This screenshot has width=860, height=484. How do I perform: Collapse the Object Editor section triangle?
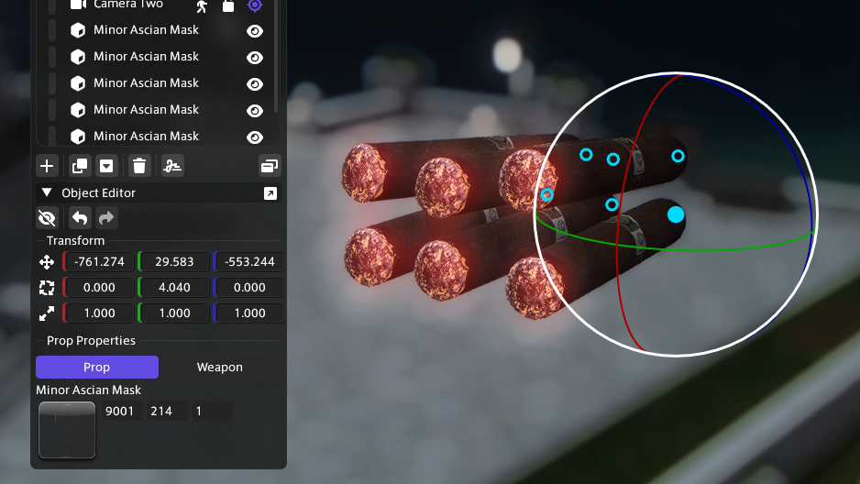(47, 192)
